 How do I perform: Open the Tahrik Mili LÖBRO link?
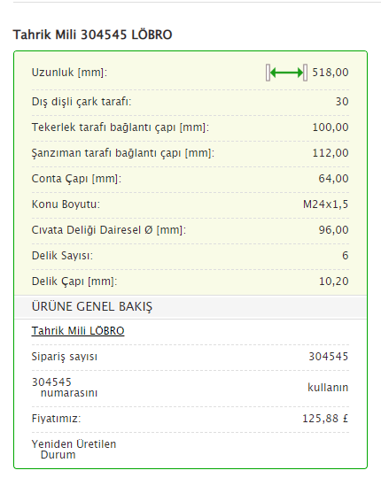[x=78, y=331]
